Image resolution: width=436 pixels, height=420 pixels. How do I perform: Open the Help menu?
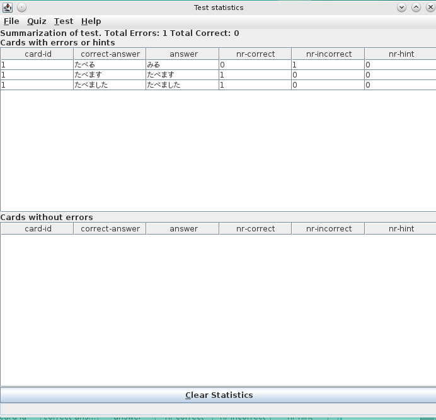pos(91,21)
